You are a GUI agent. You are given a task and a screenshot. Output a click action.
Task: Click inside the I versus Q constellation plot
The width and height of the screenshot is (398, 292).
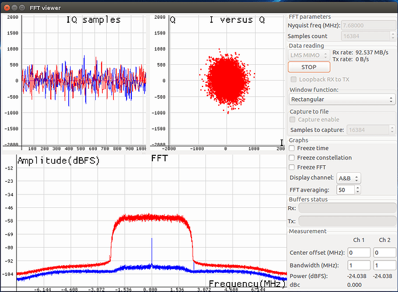226,81
